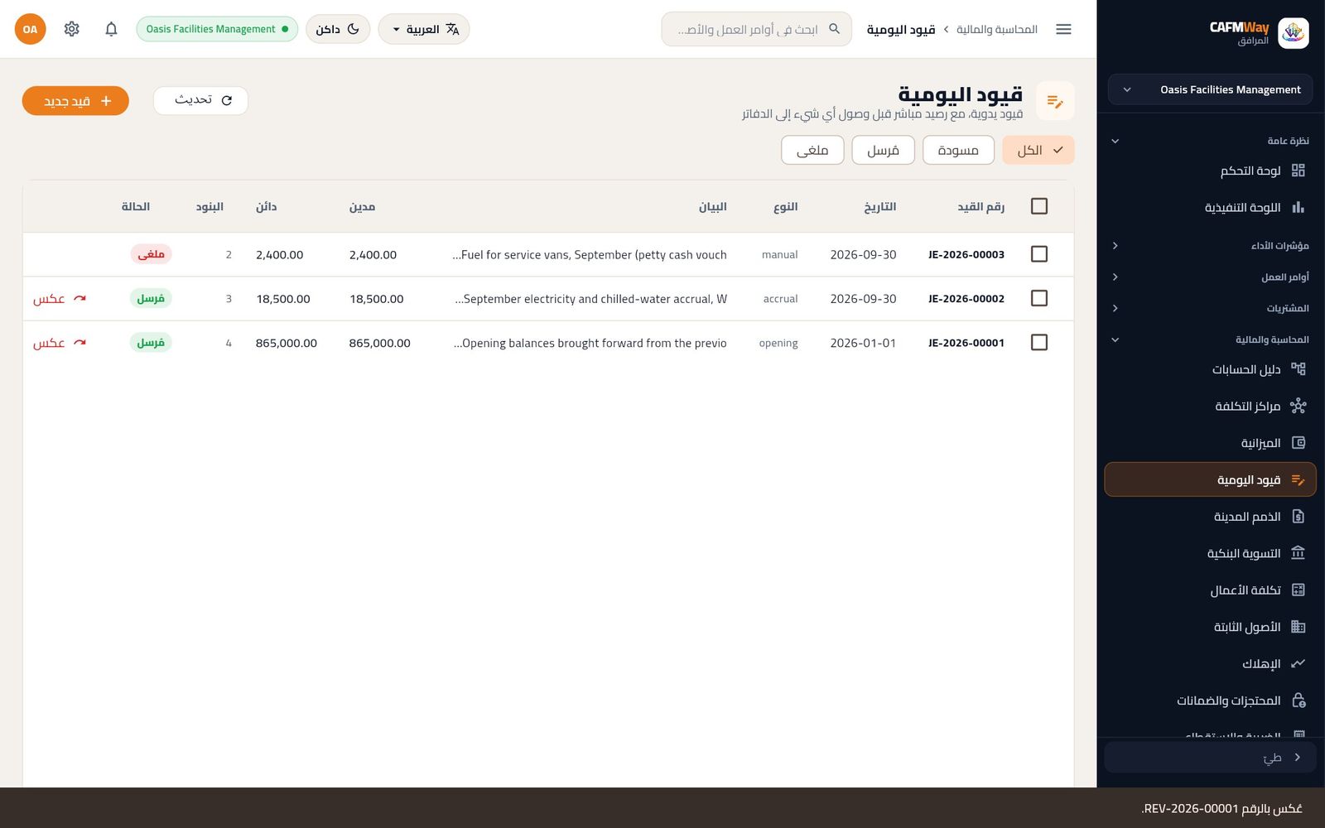Click مدين column header
Viewport: 1325px width, 828px height.
362,206
